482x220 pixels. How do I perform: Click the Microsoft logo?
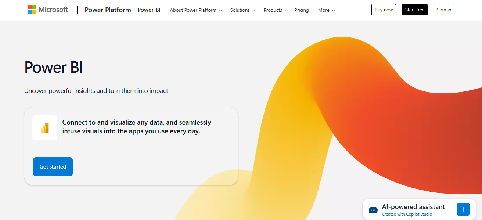(48, 10)
